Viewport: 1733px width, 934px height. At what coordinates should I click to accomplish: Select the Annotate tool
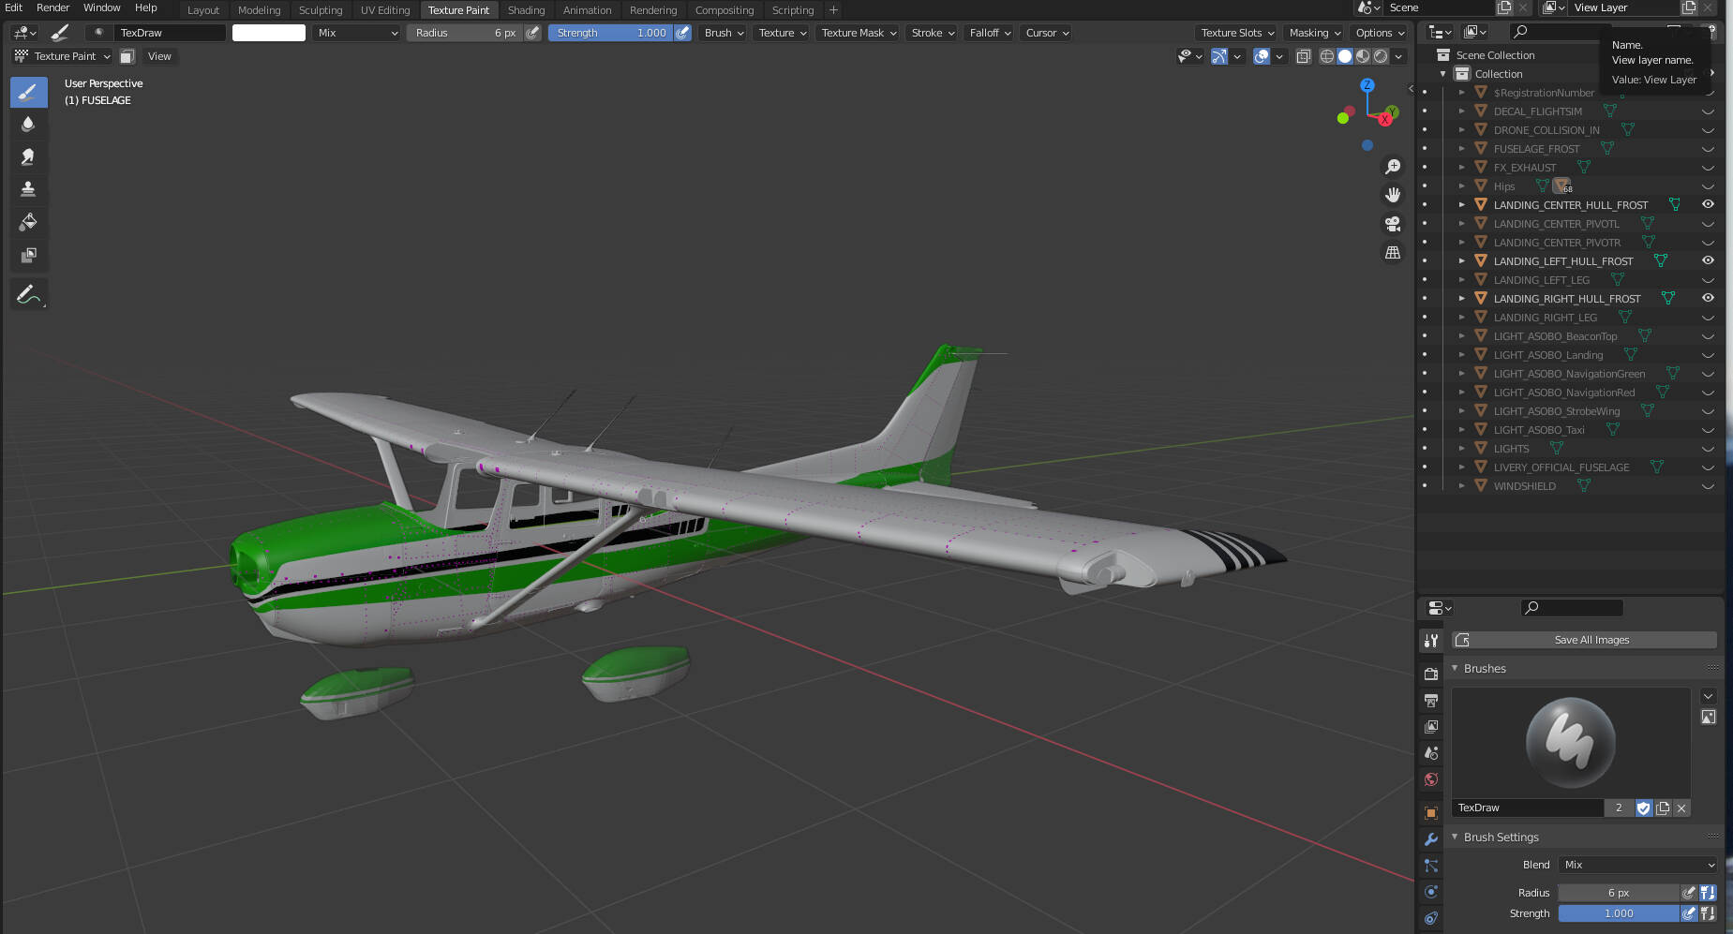coord(28,295)
